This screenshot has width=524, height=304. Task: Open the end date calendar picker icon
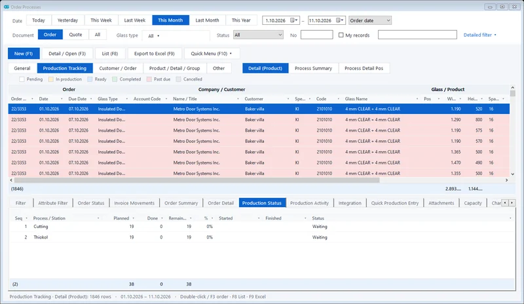coord(338,20)
